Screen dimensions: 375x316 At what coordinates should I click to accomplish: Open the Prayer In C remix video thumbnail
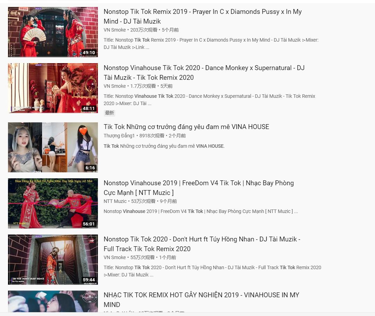[x=53, y=32]
